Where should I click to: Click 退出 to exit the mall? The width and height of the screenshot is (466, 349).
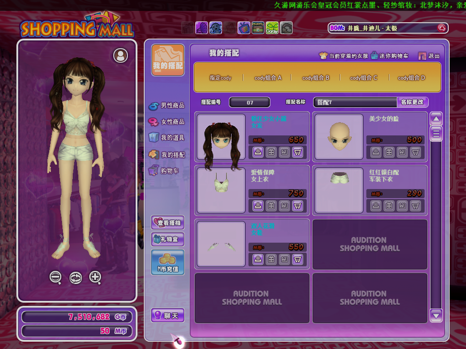pyautogui.click(x=429, y=56)
